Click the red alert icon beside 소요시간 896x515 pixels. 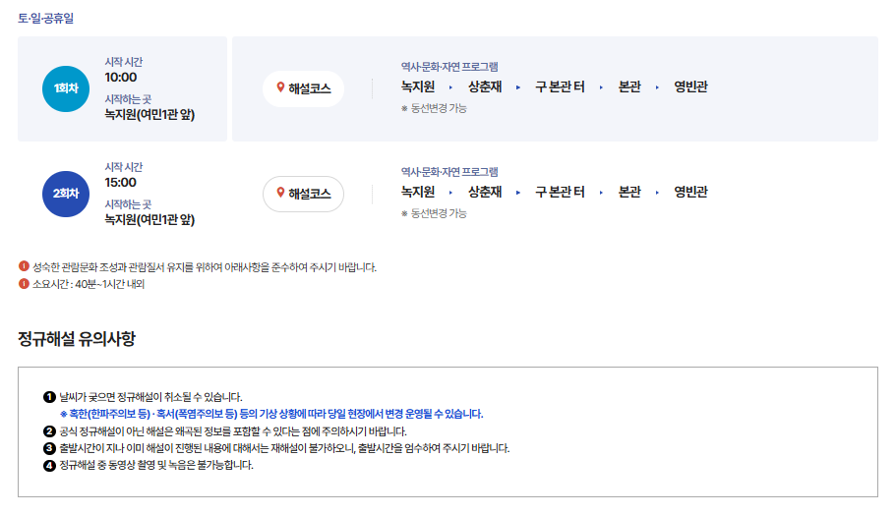[x=24, y=283]
